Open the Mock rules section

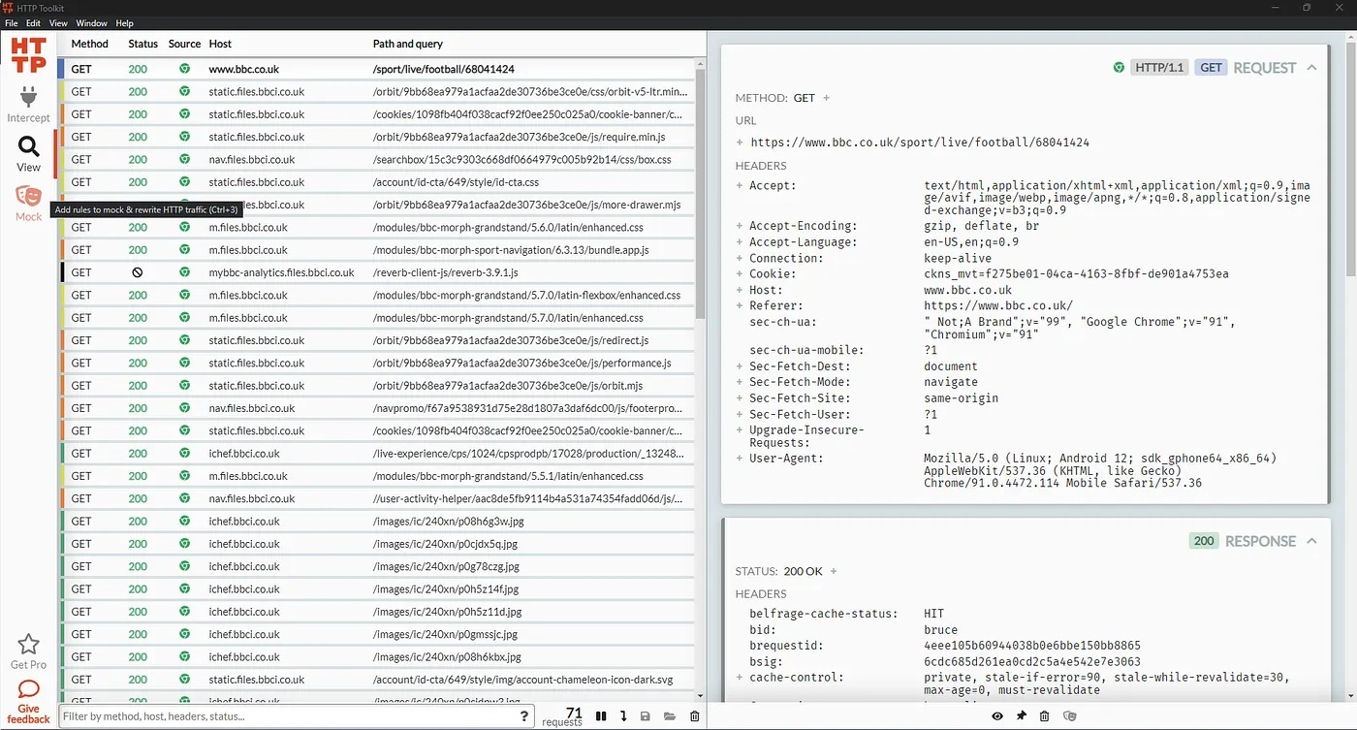(x=28, y=202)
